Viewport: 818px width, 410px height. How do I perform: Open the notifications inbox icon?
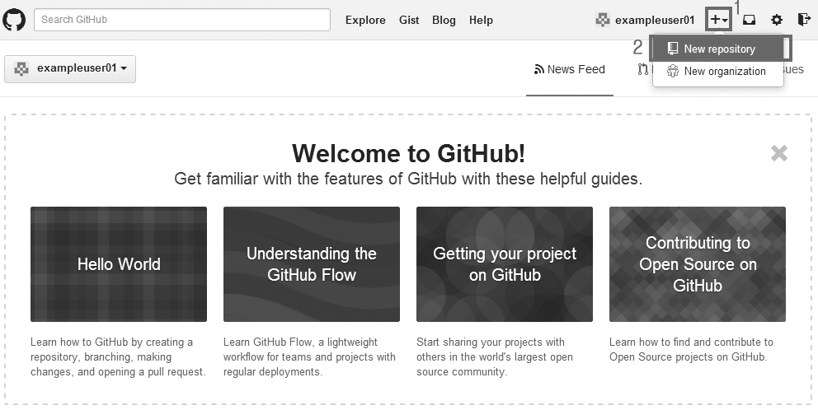tap(749, 20)
